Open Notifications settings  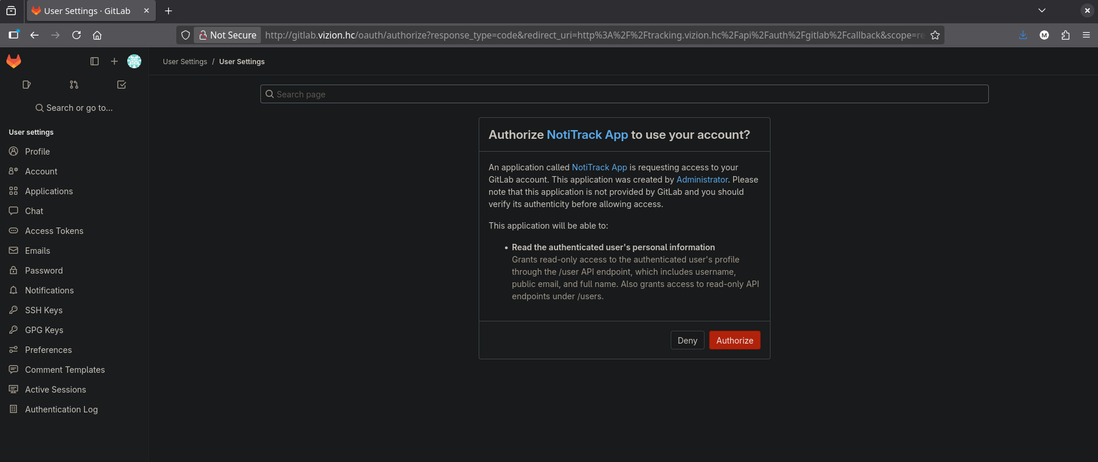tap(74, 290)
